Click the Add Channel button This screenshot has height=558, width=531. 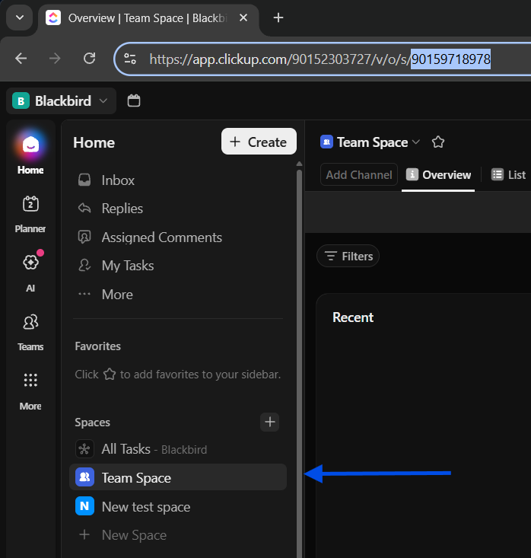point(359,175)
